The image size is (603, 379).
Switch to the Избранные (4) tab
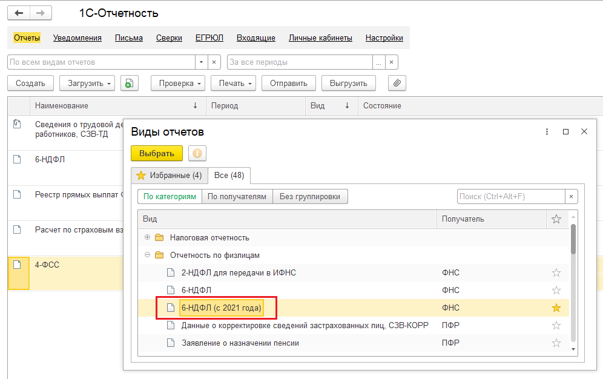(x=169, y=176)
